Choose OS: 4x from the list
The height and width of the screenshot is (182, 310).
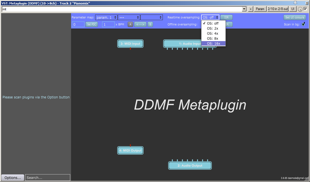[213, 33]
